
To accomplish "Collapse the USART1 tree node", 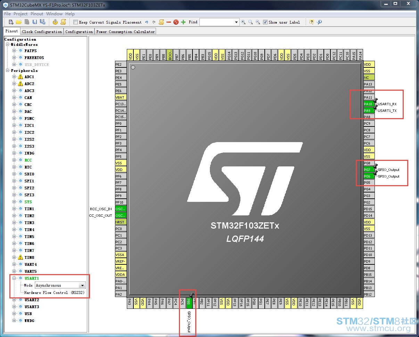I will (14, 278).
